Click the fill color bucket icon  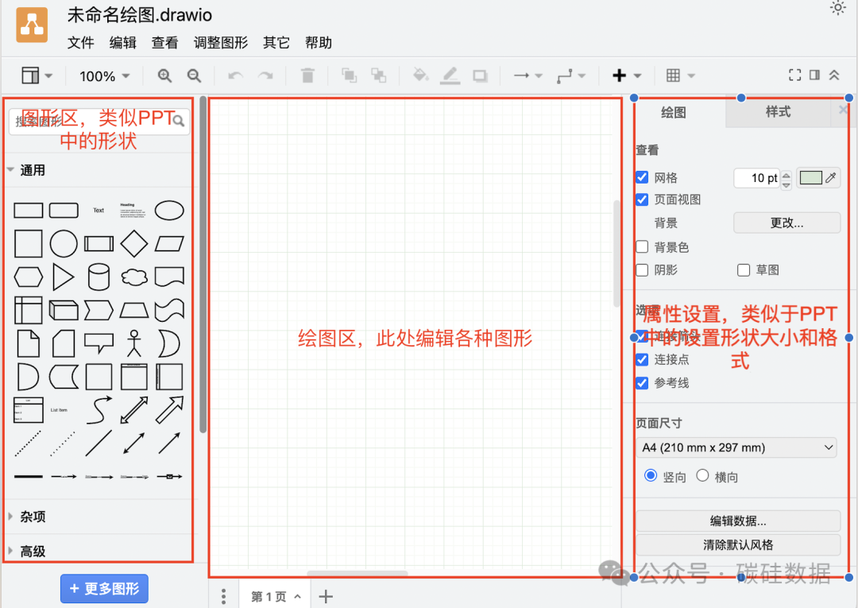click(420, 76)
